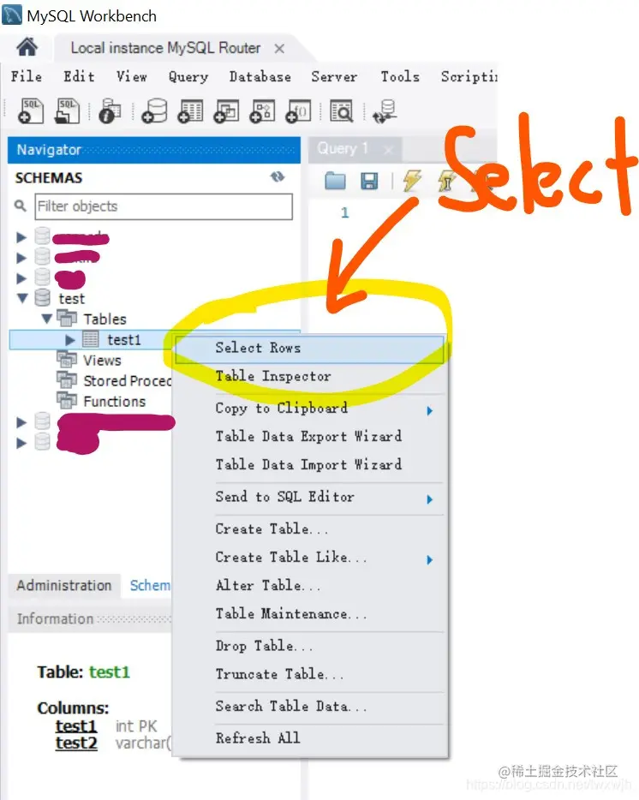The height and width of the screenshot is (800, 639).
Task: Reconnect to the DBMS toolbar icon
Action: click(x=385, y=111)
